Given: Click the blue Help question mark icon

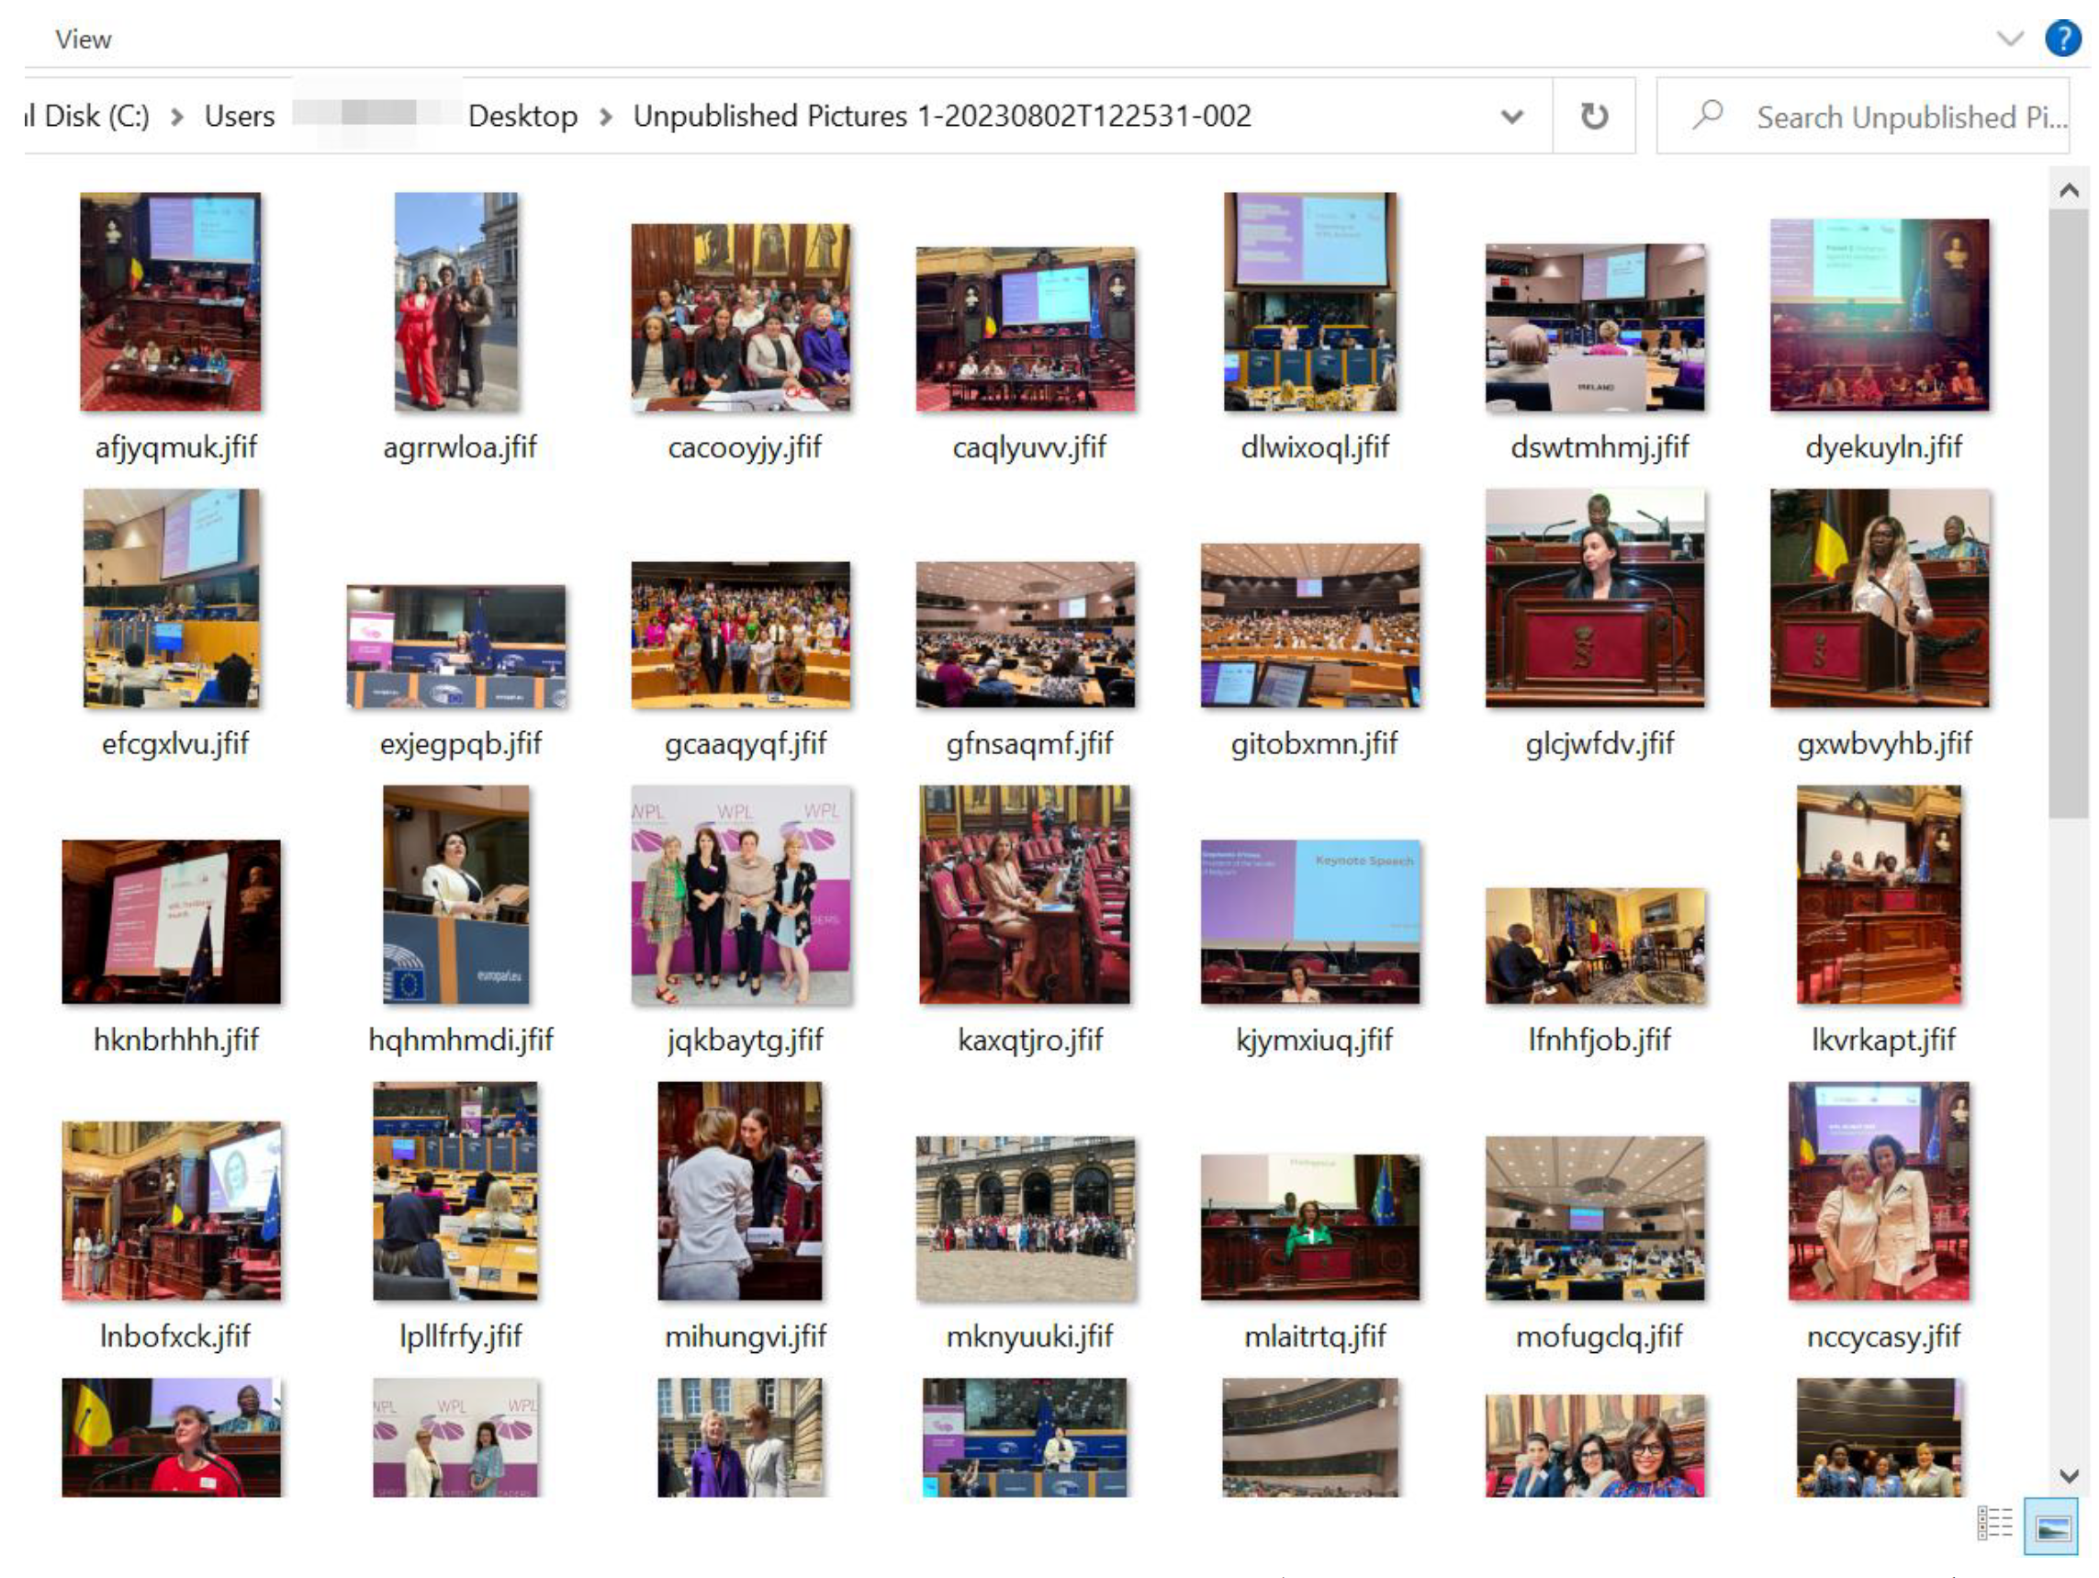Looking at the screenshot, I should pyautogui.click(x=2063, y=39).
